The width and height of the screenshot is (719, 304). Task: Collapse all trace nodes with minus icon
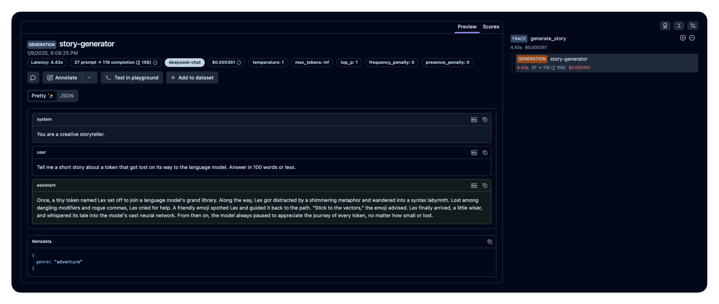point(692,38)
